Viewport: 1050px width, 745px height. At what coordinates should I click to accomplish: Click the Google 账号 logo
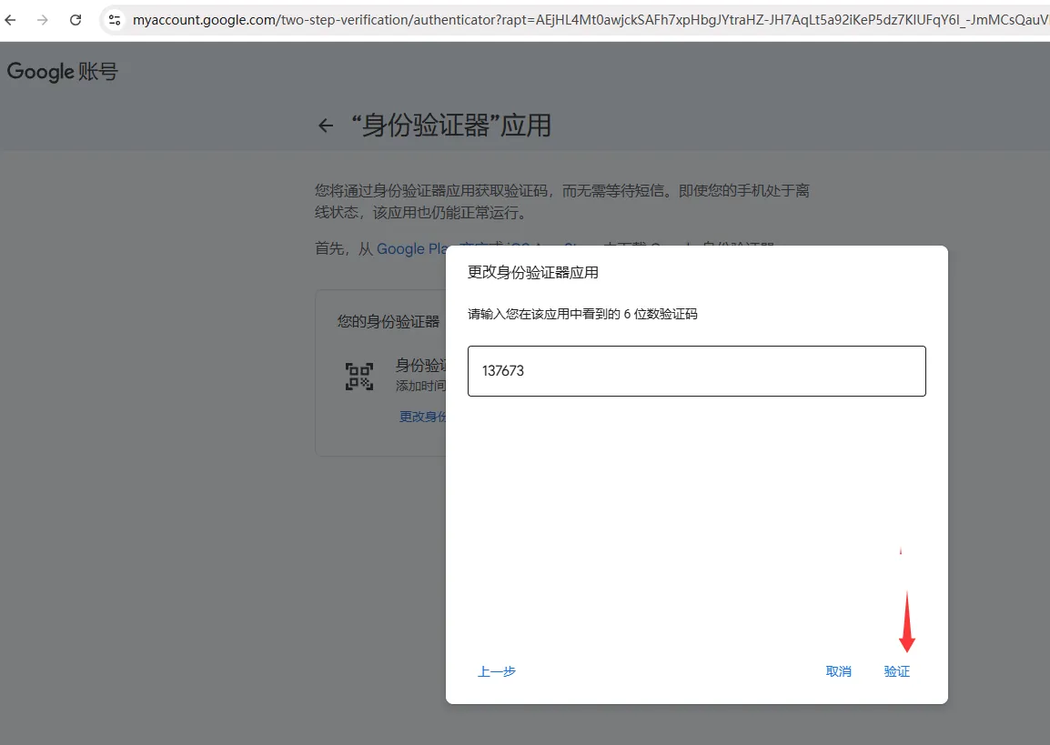pyautogui.click(x=62, y=72)
